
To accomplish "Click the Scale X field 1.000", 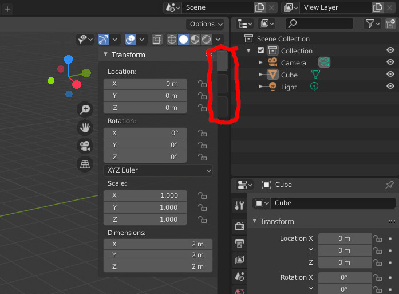I will 145,195.
